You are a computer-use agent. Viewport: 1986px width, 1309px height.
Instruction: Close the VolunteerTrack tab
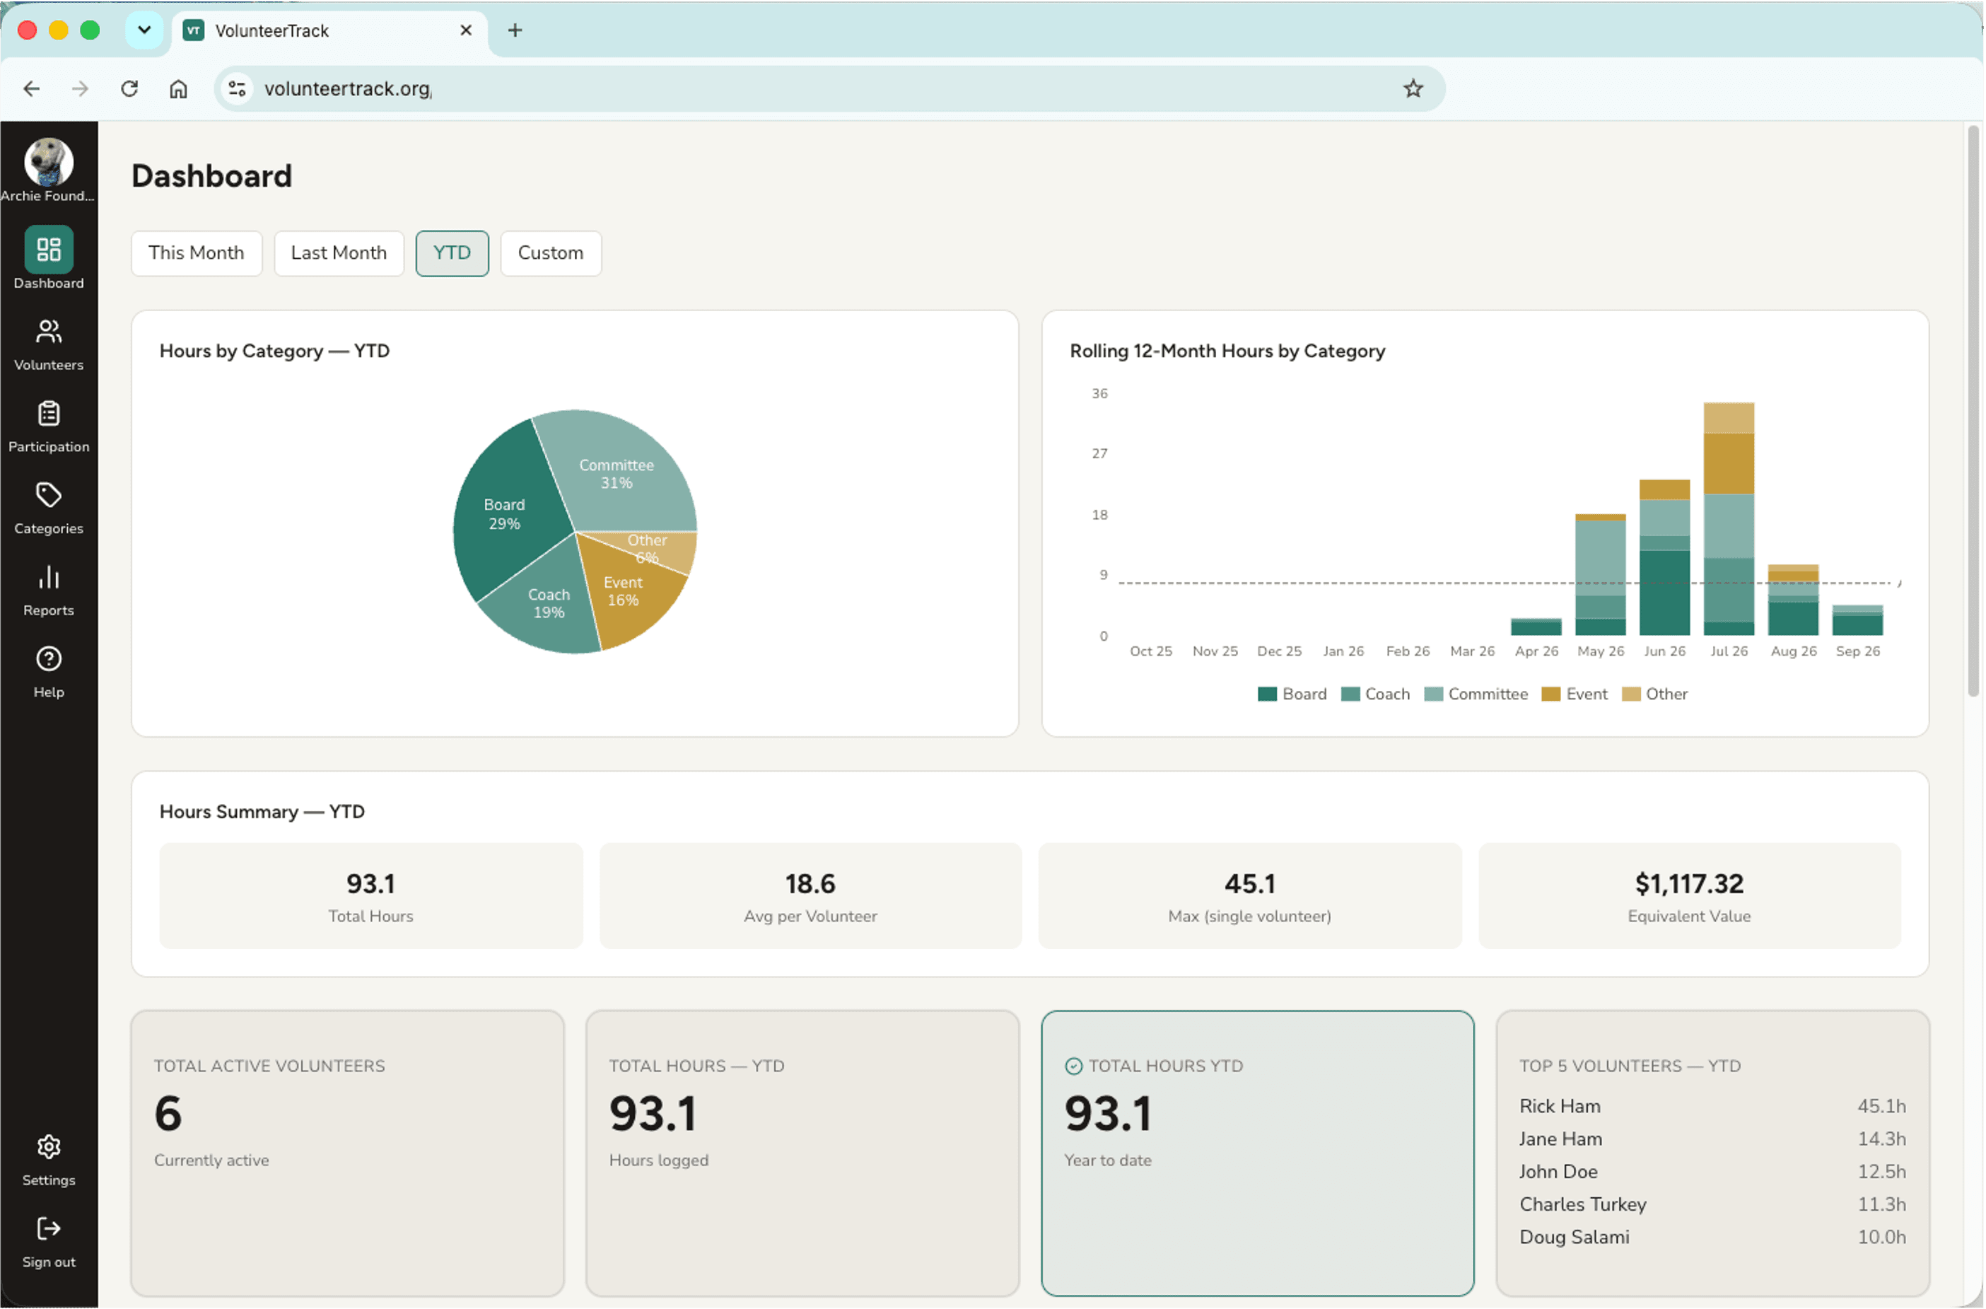click(466, 30)
